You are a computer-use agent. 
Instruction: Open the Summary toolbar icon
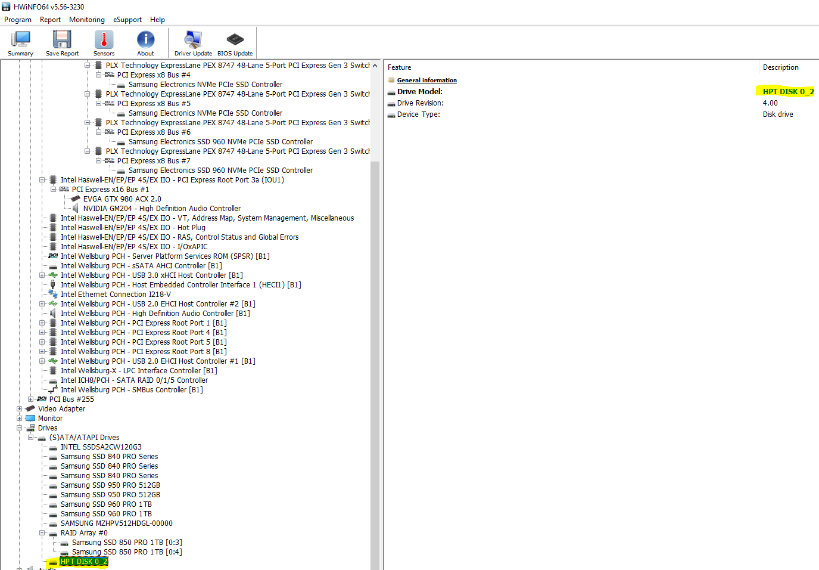pyautogui.click(x=20, y=43)
